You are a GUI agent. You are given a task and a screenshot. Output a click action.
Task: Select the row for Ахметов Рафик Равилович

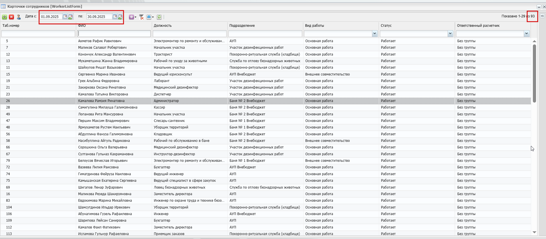tap(100, 41)
